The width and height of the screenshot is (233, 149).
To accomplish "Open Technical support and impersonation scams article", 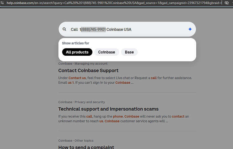I will pyautogui.click(x=108, y=109).
